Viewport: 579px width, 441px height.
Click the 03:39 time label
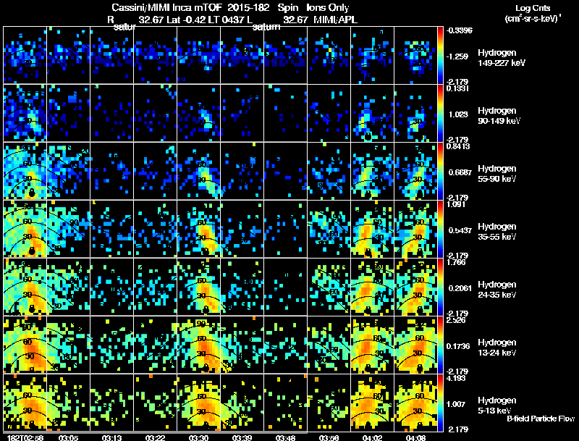coord(242,437)
